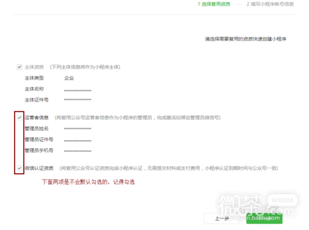Click the 微信认证资质 description in parentheses

[x=169, y=168]
